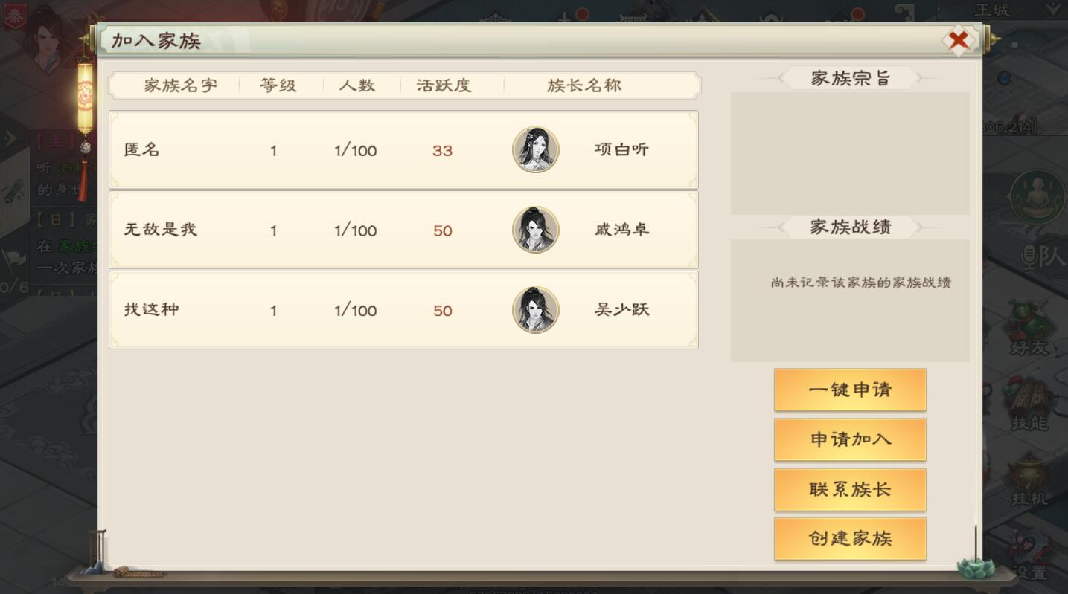
Task: Select the 找这种 family row
Action: (x=403, y=309)
